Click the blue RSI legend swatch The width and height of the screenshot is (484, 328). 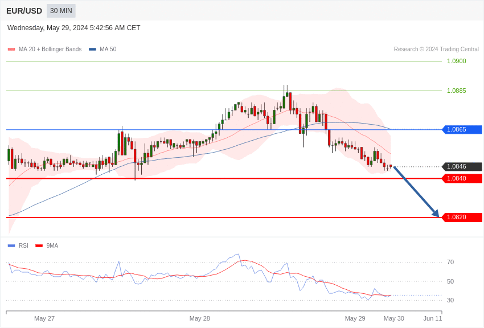pyautogui.click(x=11, y=246)
